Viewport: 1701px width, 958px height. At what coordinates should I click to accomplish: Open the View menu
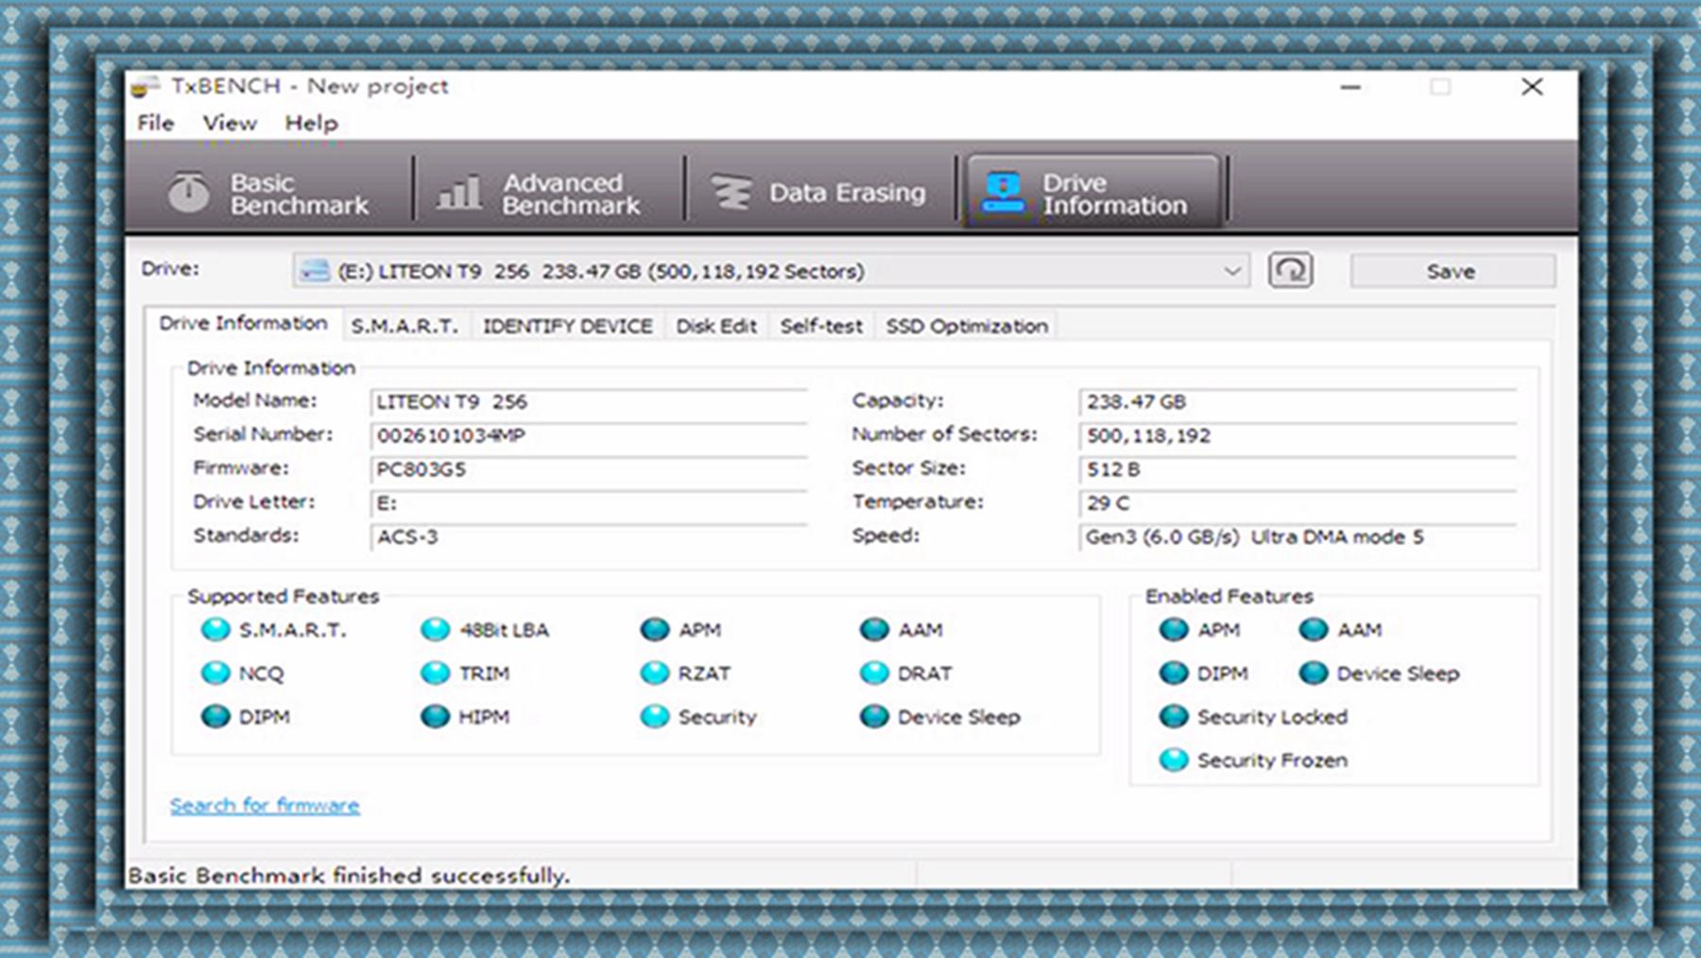click(230, 123)
